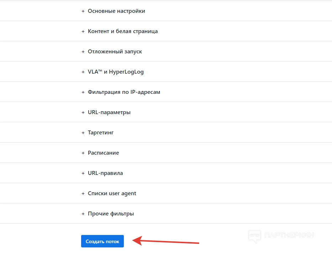332x262 pixels.
Task: Click the plus icon beside Основные настройки
Action: pos(83,11)
